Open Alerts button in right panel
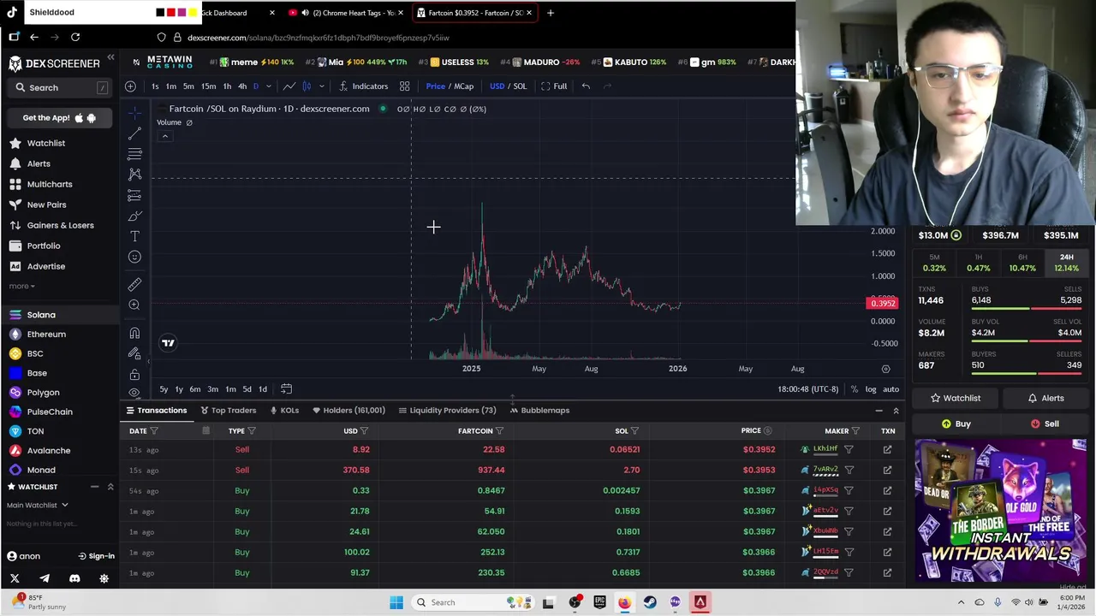This screenshot has height=616, width=1096. coord(1045,398)
